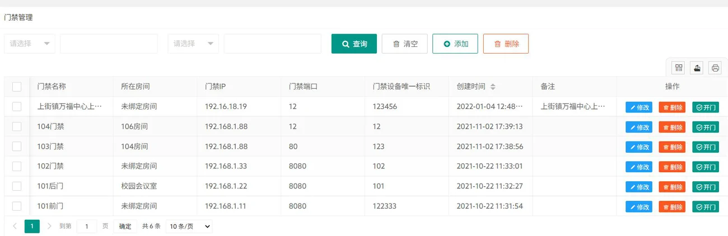728x236 pixels.
Task: Click 开门 for 上街镇万福中心上… row
Action: click(x=706, y=107)
